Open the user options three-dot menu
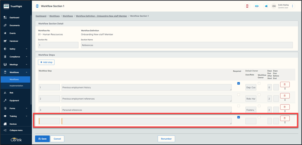302x145 pixels. click(x=292, y=6)
